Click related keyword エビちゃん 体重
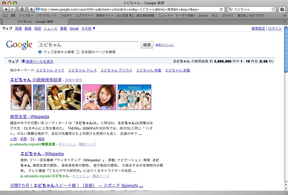 [149, 70]
